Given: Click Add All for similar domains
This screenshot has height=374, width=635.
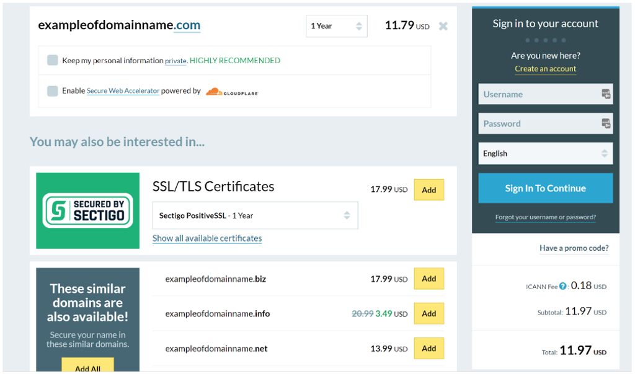Looking at the screenshot, I should [87, 368].
